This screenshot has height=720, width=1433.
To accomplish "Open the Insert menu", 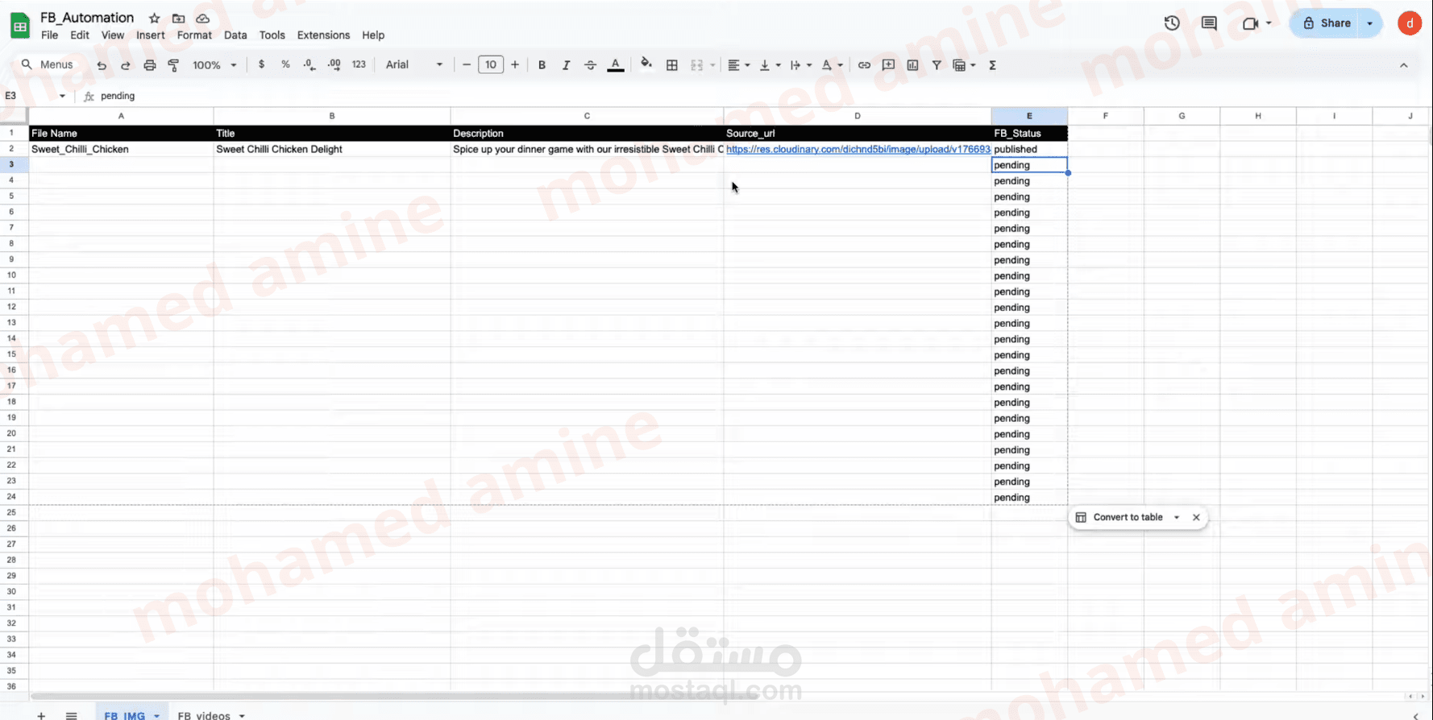I will pyautogui.click(x=151, y=35).
